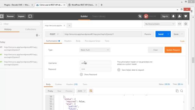
Task: Open history entry ending in wp/v2/posts
Action: [20, 63]
